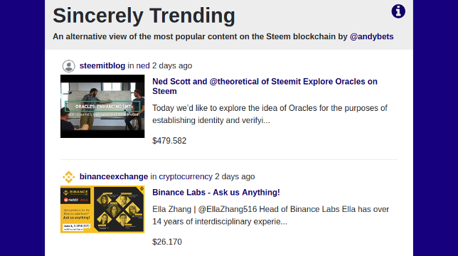Open the Binance Labs AMA thumbnail
Image resolution: width=458 pixels, height=256 pixels.
tap(102, 209)
